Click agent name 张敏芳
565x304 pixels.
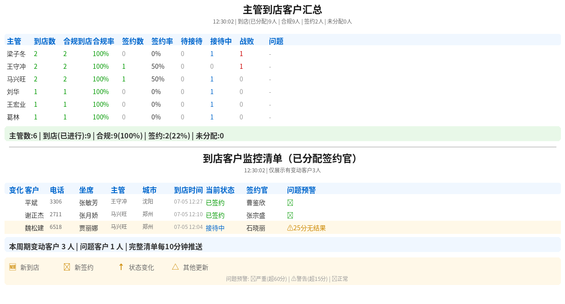tap(89, 203)
